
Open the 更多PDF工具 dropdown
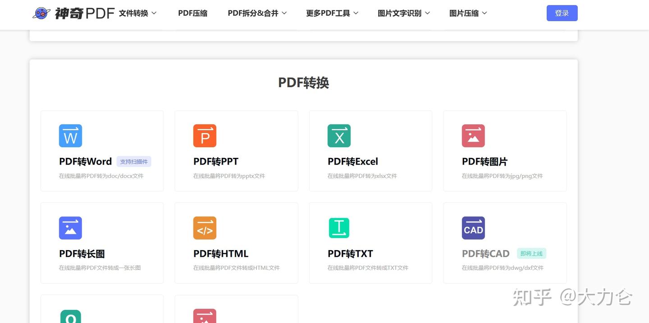[332, 13]
